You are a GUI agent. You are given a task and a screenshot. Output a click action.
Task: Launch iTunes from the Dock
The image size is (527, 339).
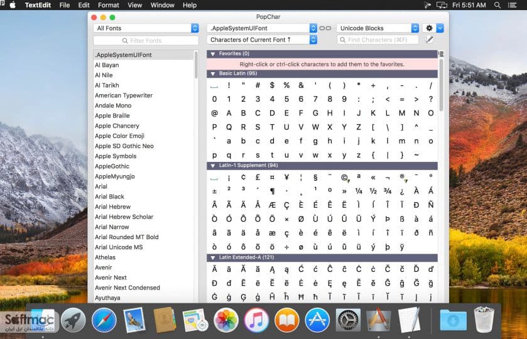click(x=256, y=320)
